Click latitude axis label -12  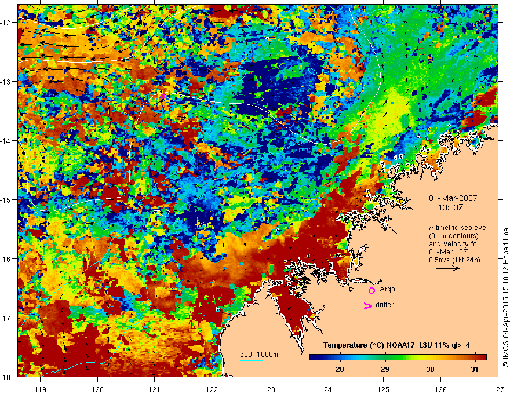[6, 23]
